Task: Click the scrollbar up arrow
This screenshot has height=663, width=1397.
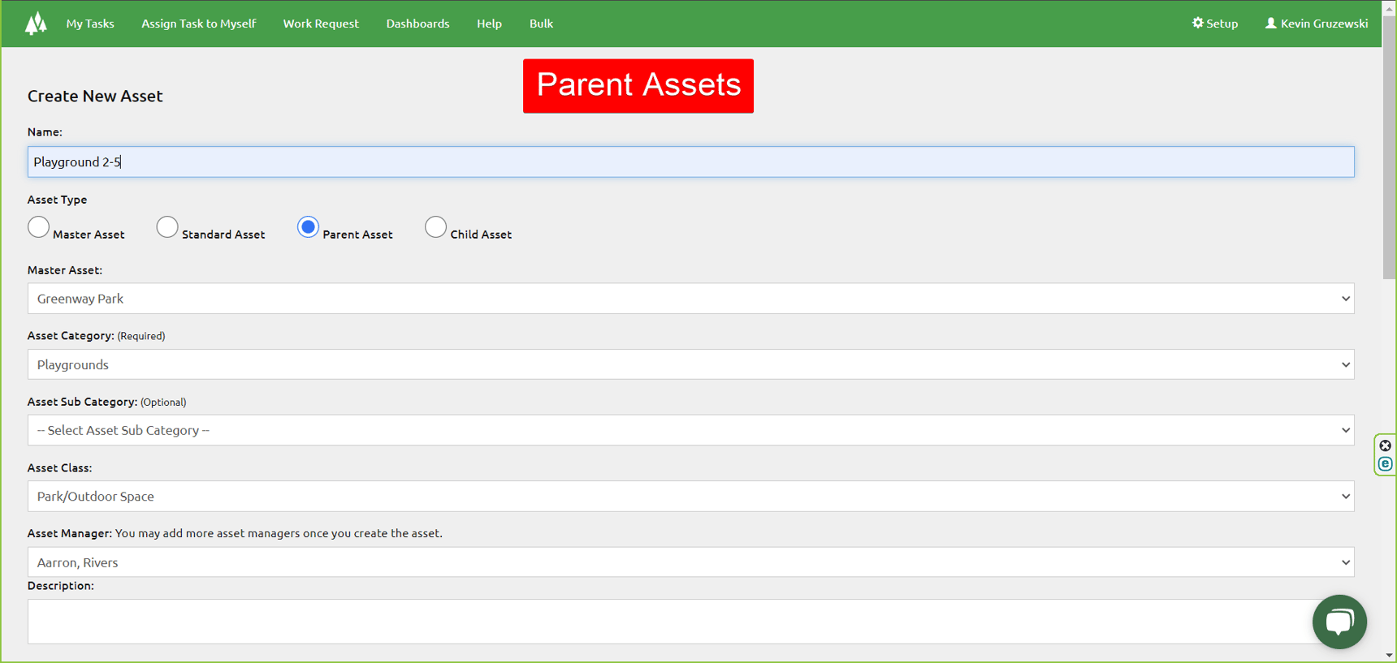Action: pyautogui.click(x=1389, y=7)
